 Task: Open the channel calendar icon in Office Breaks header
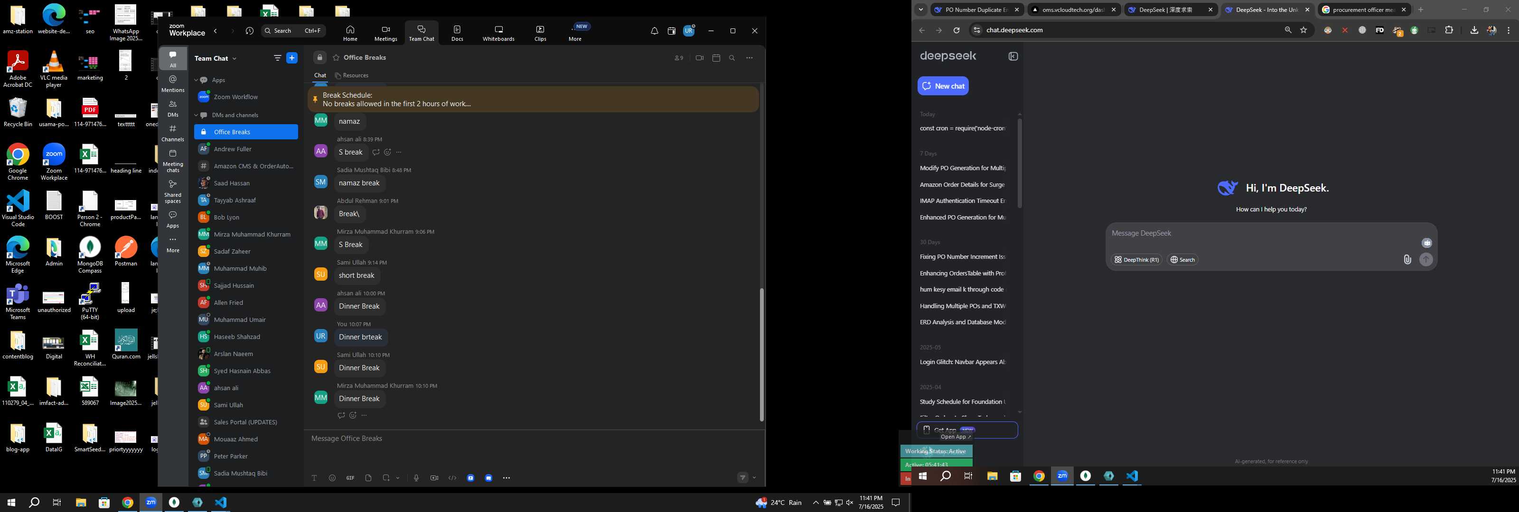click(x=716, y=58)
